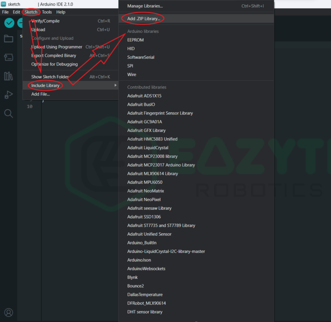
Task: Open the Sketchbook folder sidebar icon
Action: [x=9, y=38]
